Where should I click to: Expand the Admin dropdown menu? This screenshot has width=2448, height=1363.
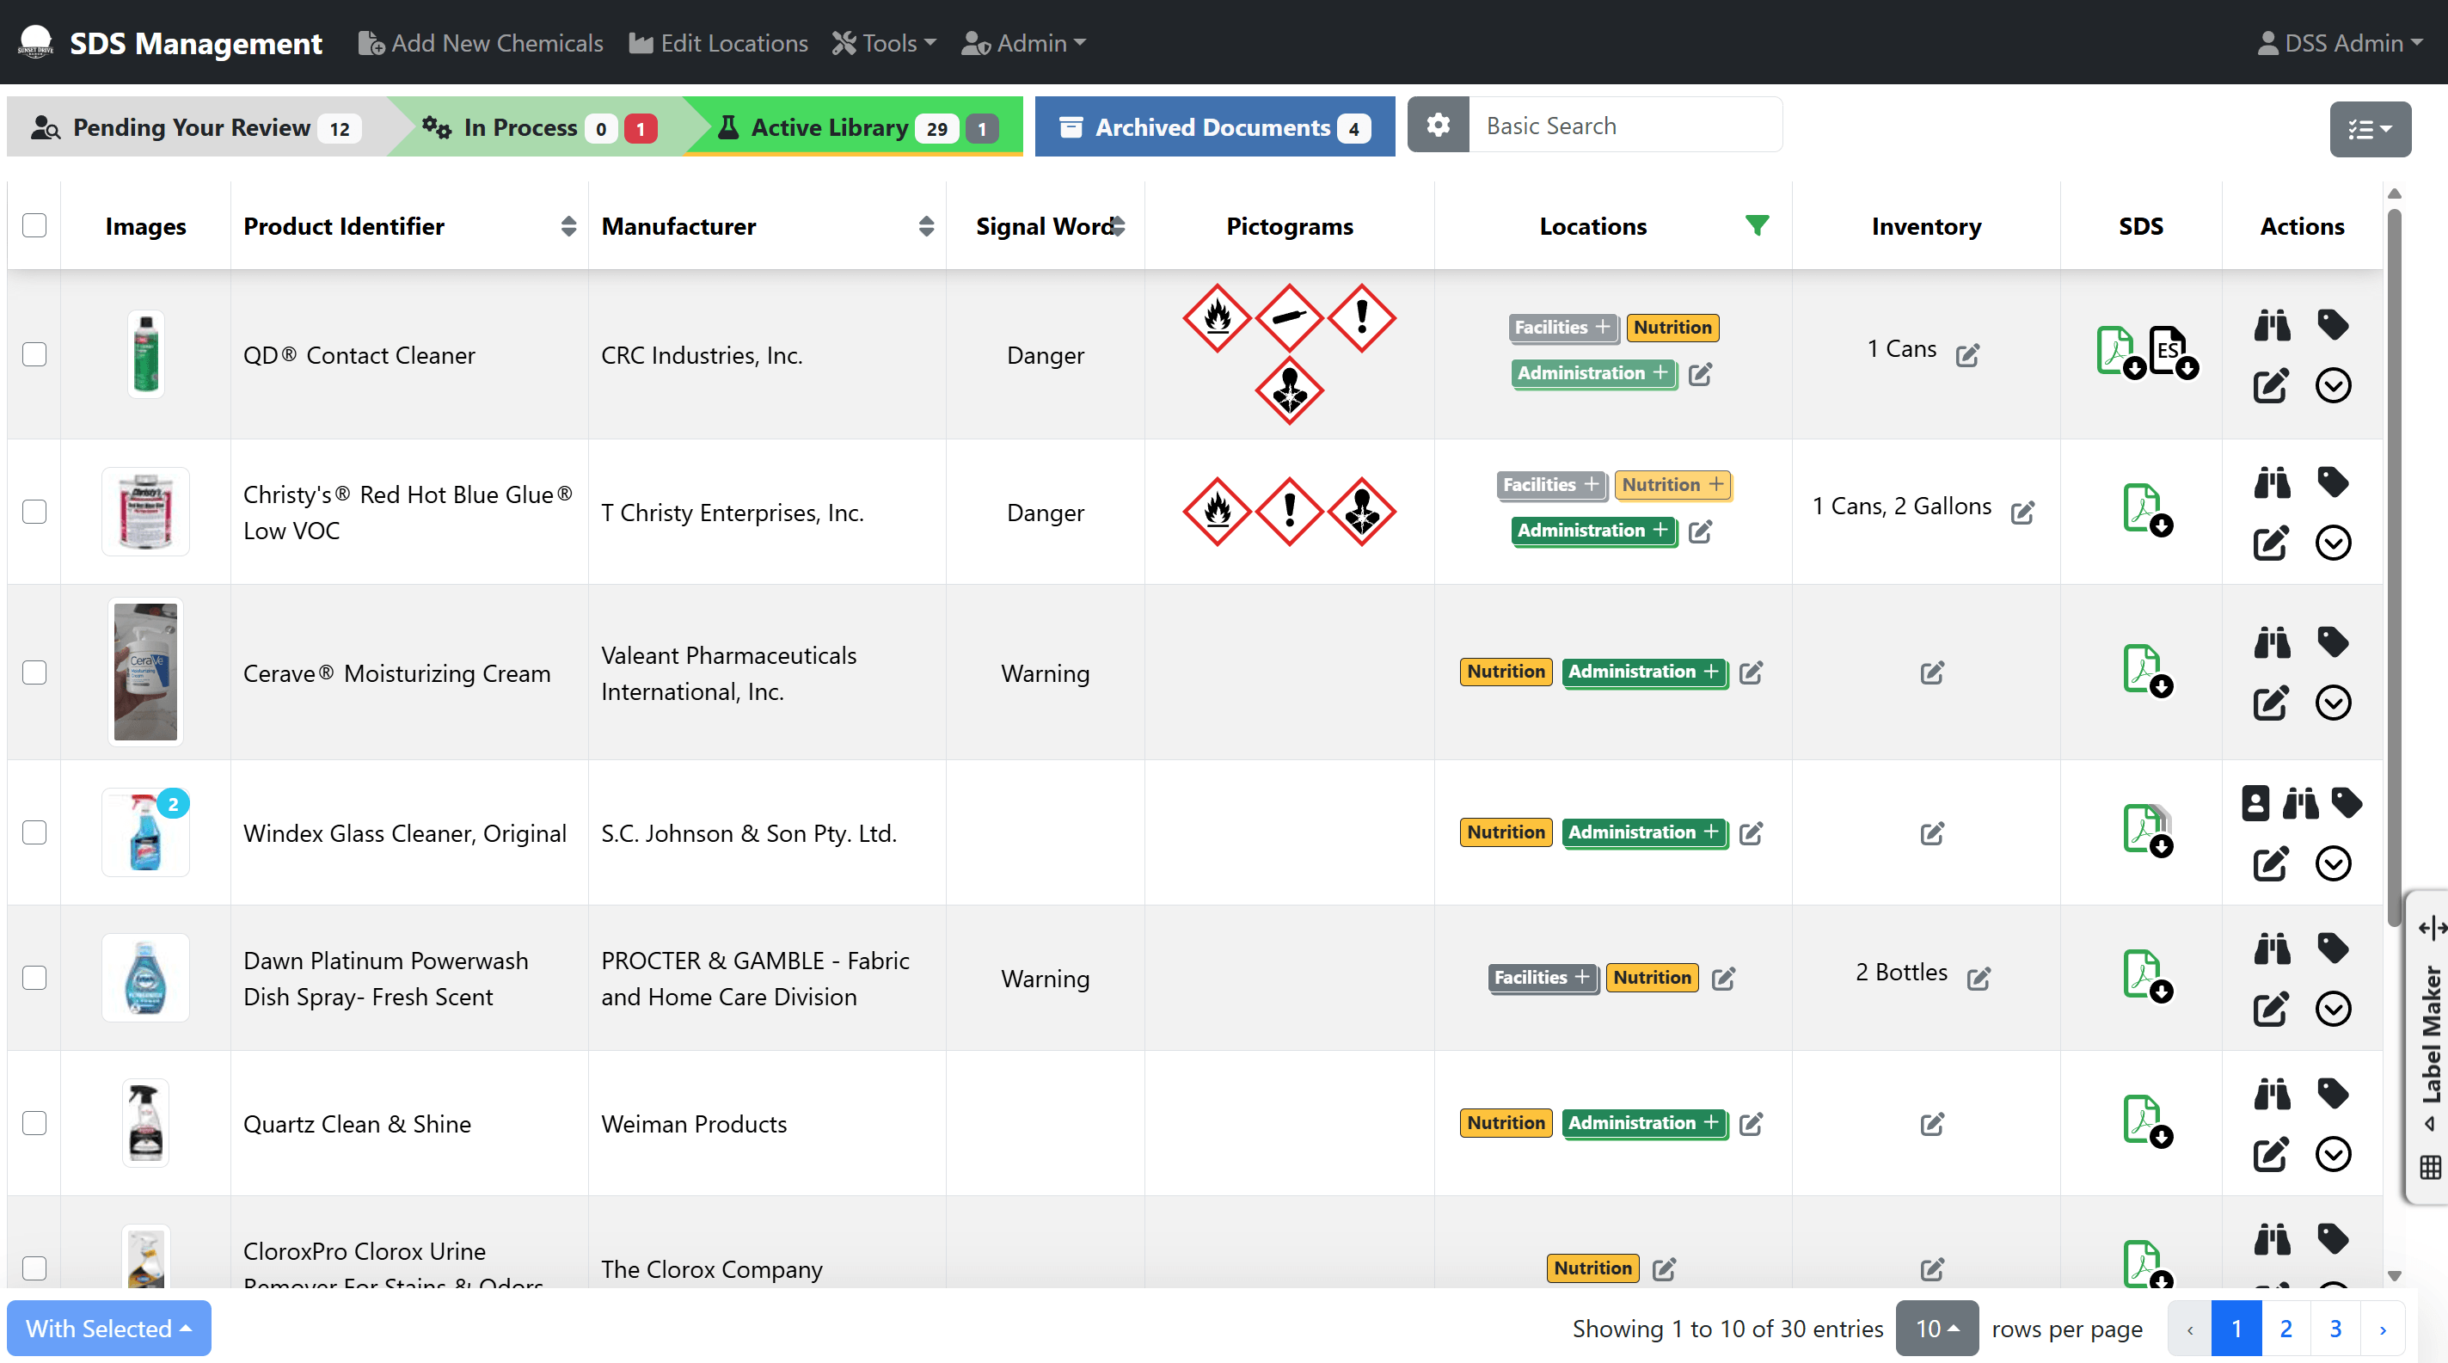pos(1023,43)
